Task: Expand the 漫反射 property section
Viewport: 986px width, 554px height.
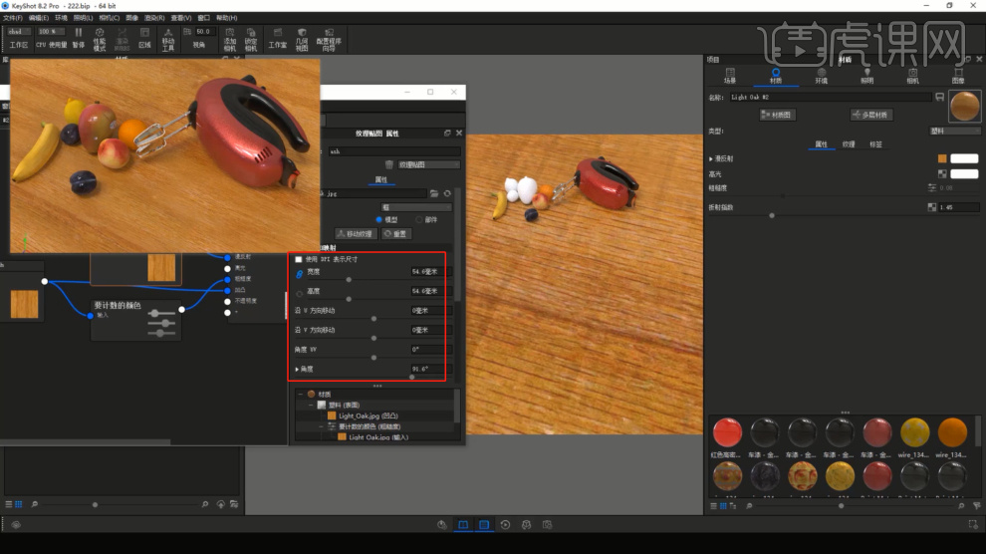Action: pos(711,158)
